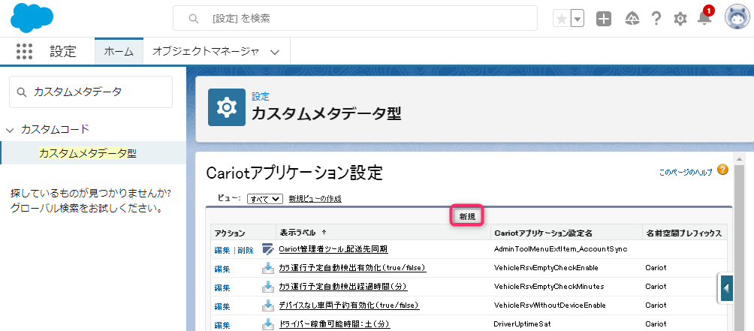
Task: Open the global create plus icon
Action: pos(604,19)
